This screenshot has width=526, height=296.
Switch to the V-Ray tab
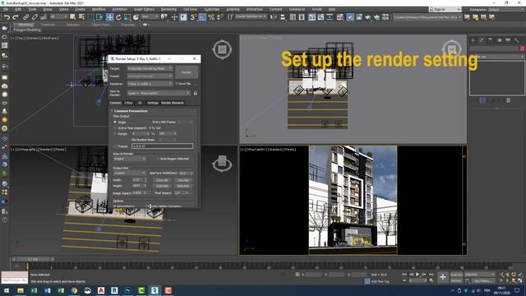[128, 103]
